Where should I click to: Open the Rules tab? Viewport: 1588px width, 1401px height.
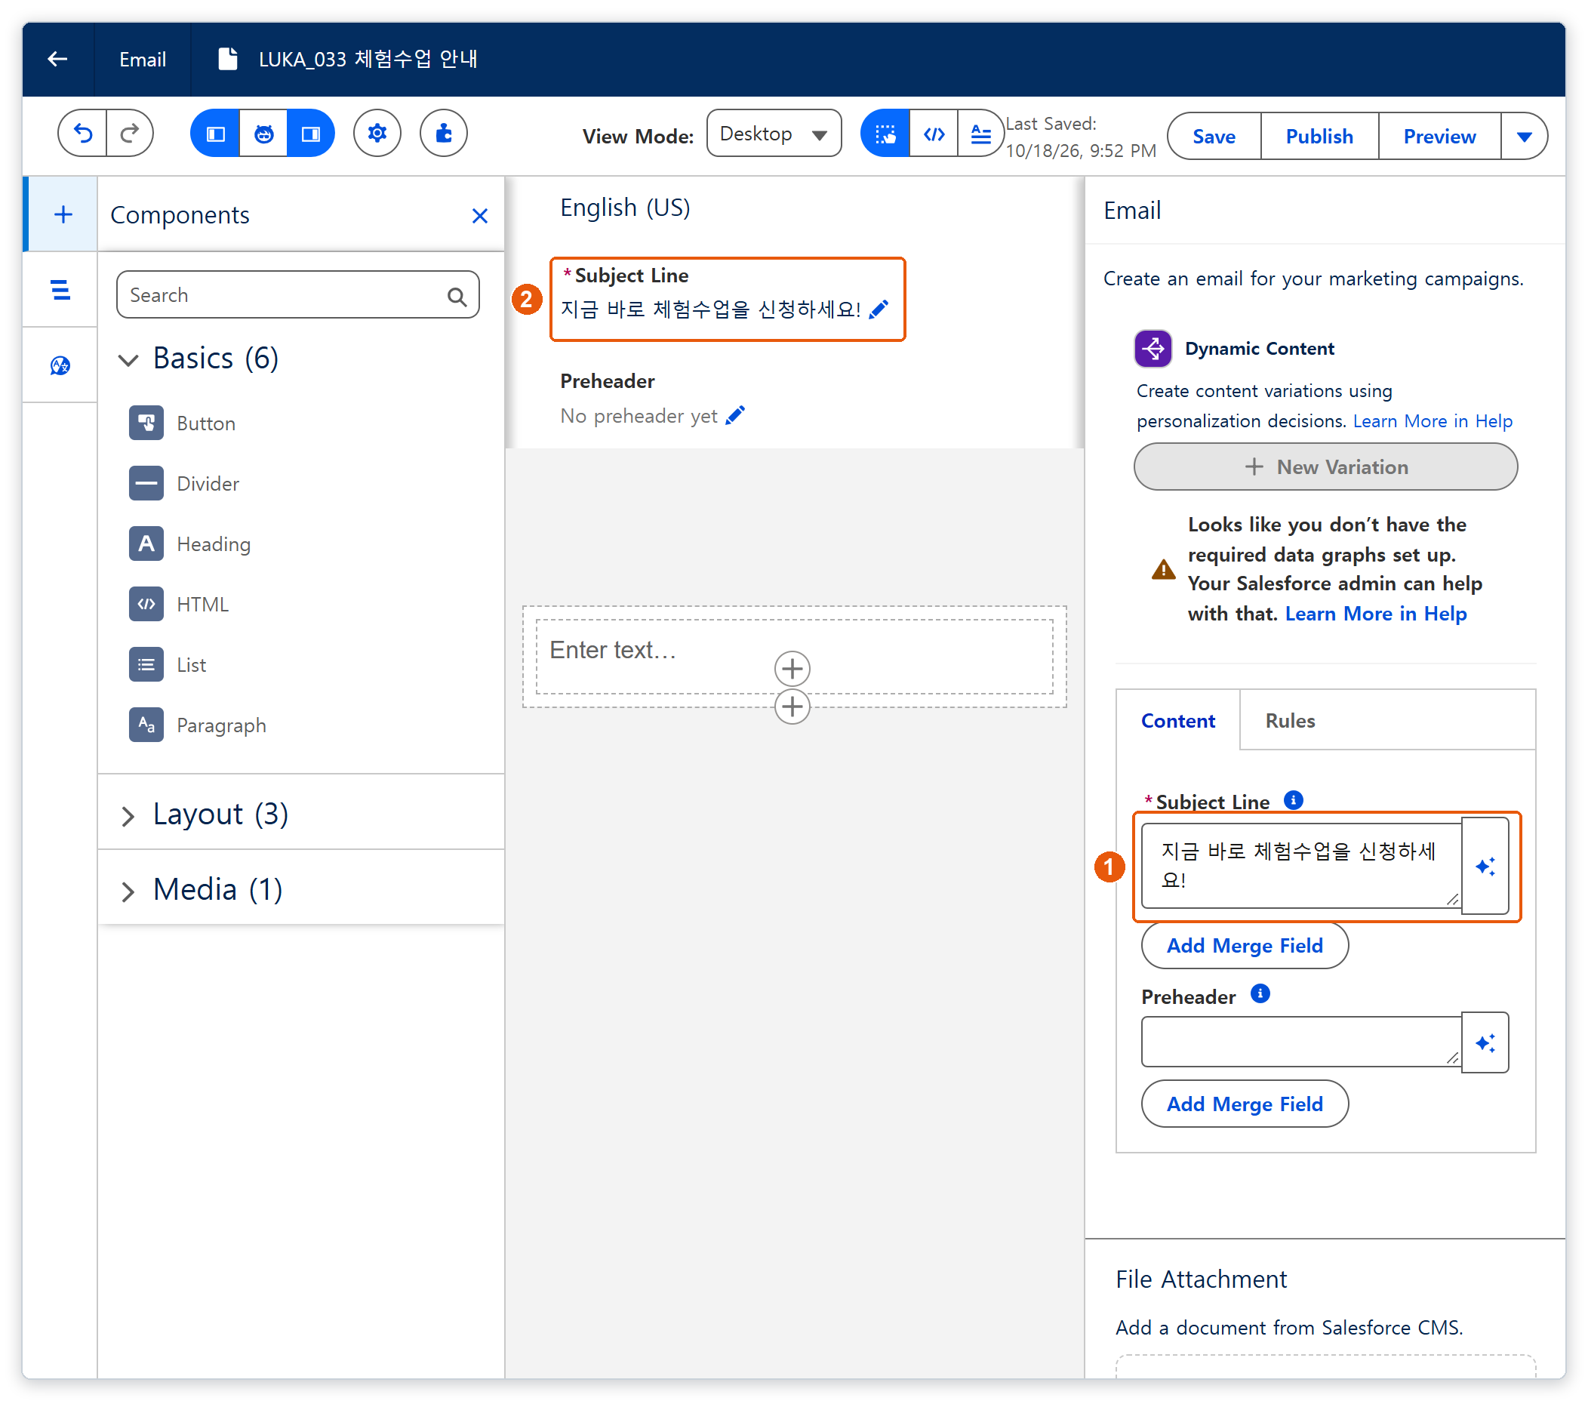(1290, 720)
